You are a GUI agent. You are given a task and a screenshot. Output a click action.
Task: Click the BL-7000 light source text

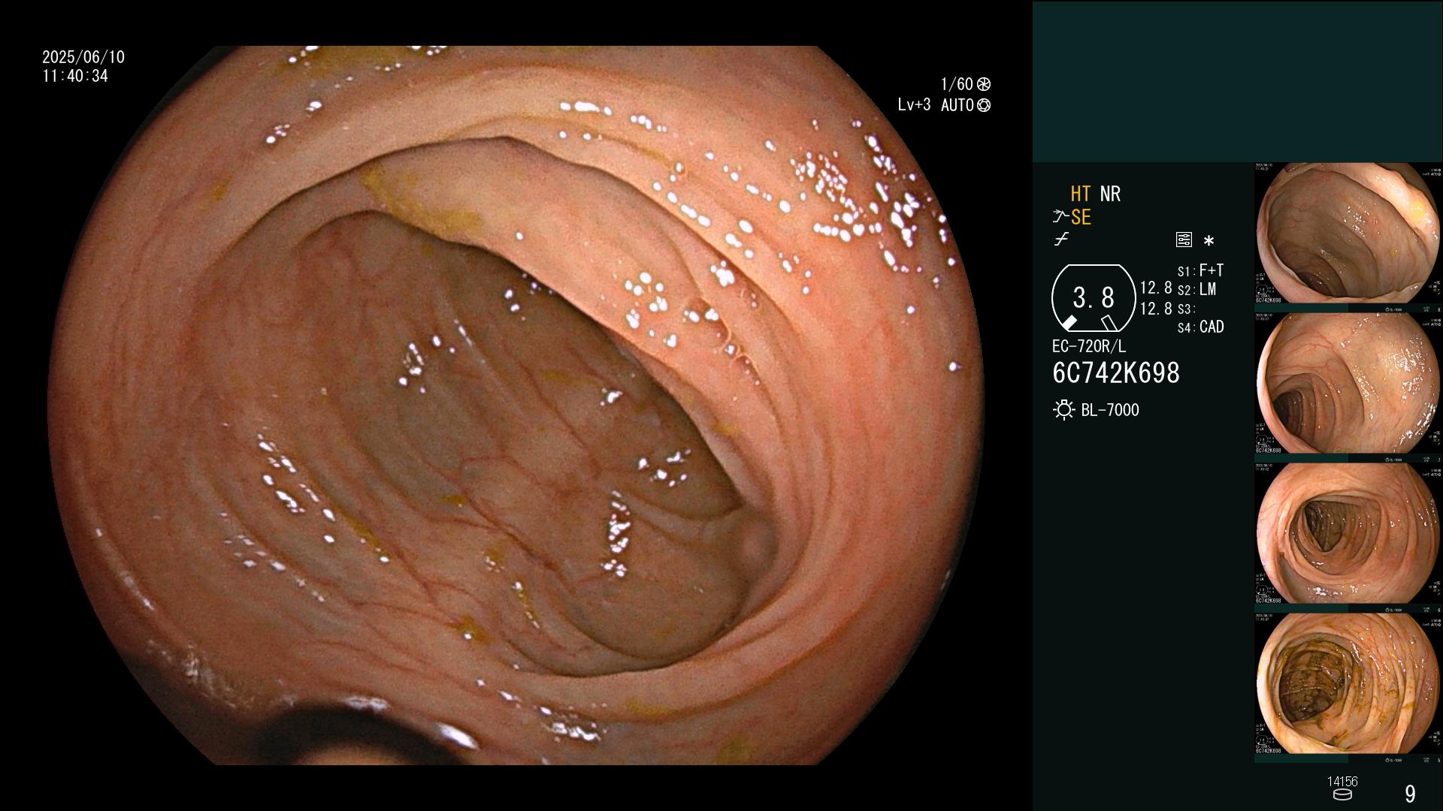click(x=1110, y=410)
